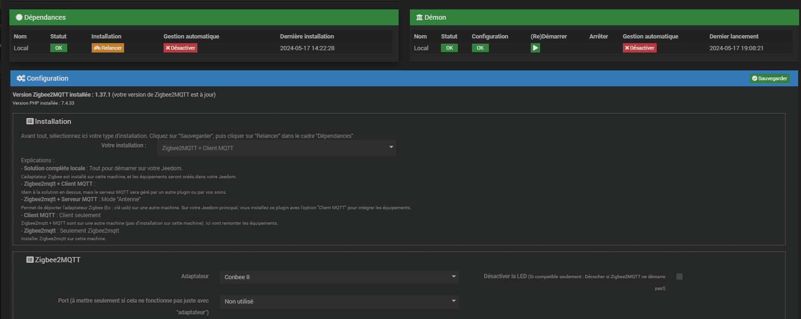Screen dimensions: 801x319
Task: Open the Port dropdown showing Non utilisé
Action: point(339,301)
